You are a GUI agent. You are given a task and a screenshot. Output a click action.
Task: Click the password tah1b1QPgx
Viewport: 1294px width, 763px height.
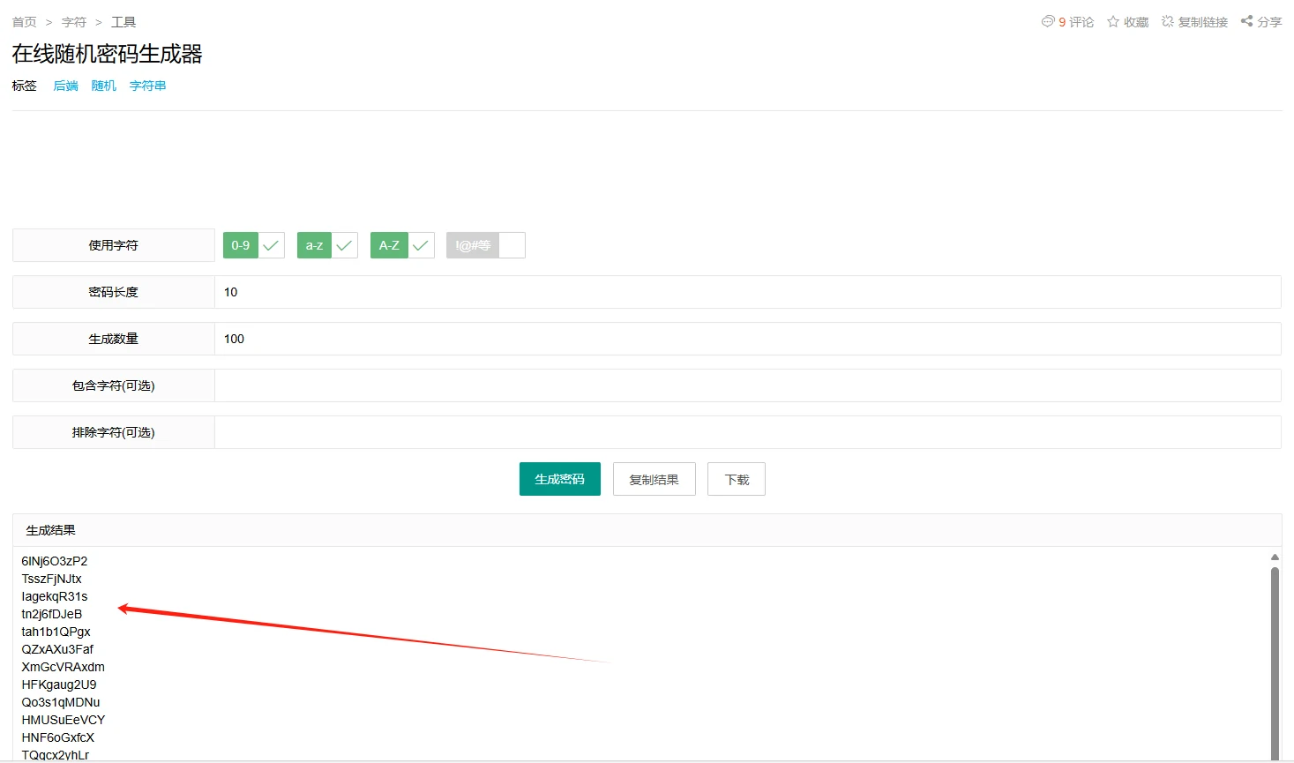coord(56,632)
